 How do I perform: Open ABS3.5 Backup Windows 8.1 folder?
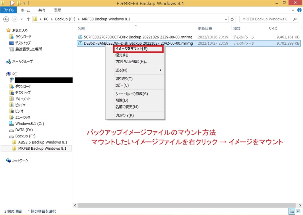coord(43,142)
